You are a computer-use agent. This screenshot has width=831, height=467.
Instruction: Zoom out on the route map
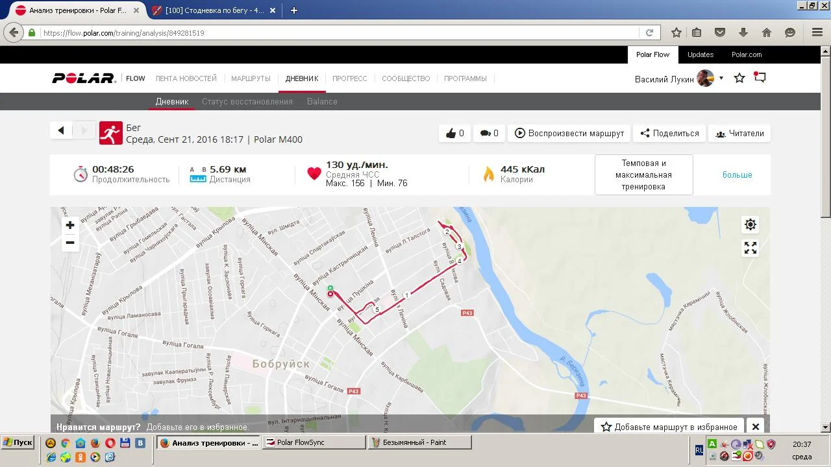tap(70, 243)
